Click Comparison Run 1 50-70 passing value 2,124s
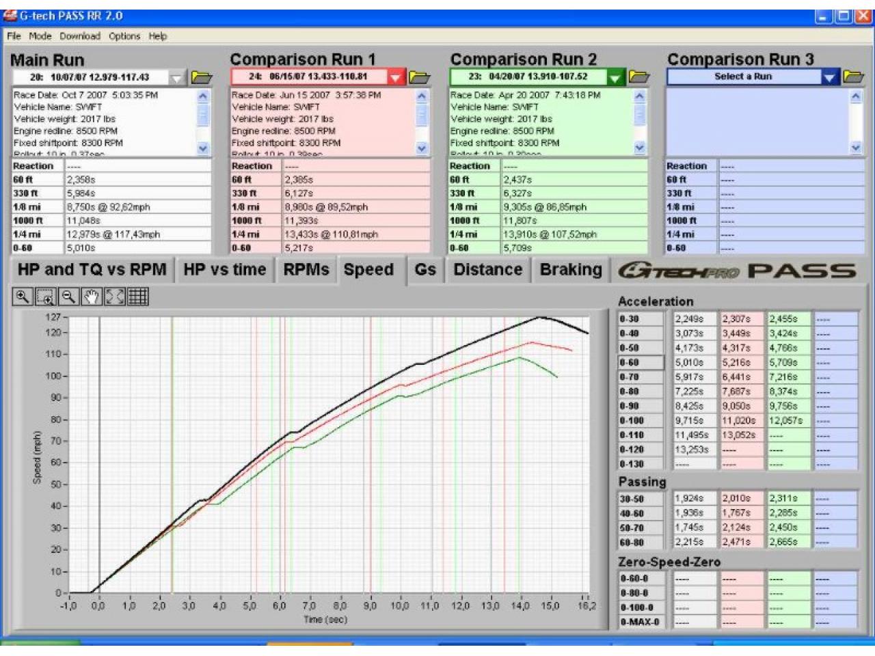This screenshot has width=875, height=656. [x=742, y=528]
